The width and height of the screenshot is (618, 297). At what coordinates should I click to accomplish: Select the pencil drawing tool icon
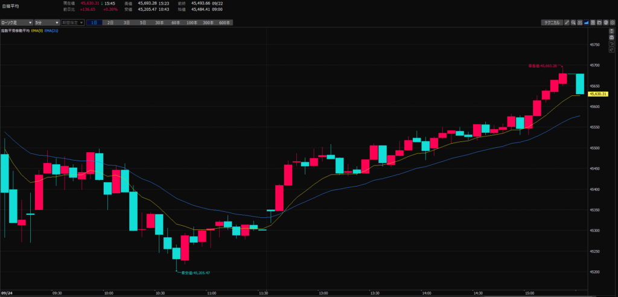point(567,22)
